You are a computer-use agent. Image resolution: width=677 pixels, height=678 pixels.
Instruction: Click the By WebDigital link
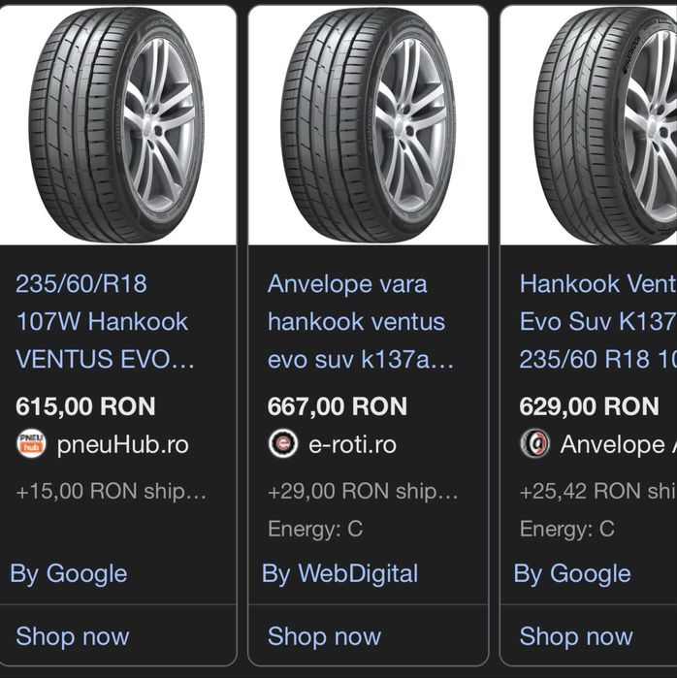click(x=339, y=573)
